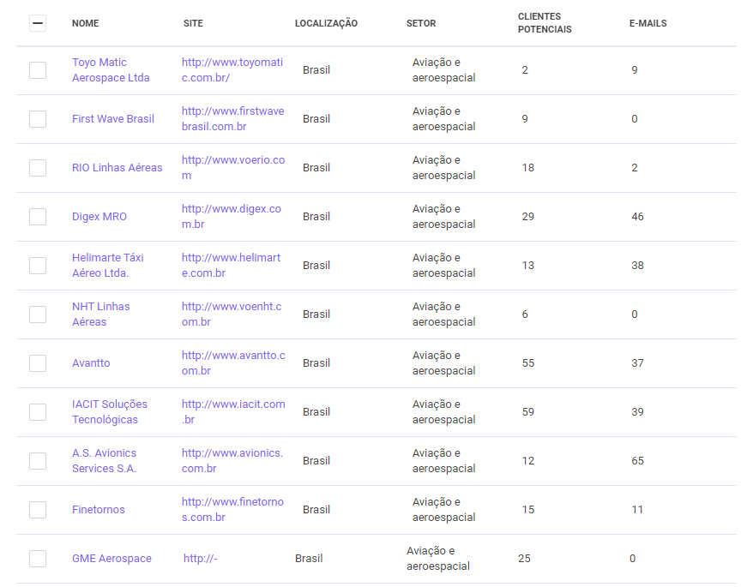Click the sector cell for First Wave Brasil
The image size is (753, 587).
[x=443, y=119]
